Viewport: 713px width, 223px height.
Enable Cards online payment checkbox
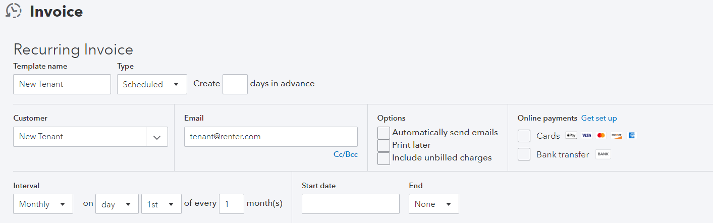[524, 136]
